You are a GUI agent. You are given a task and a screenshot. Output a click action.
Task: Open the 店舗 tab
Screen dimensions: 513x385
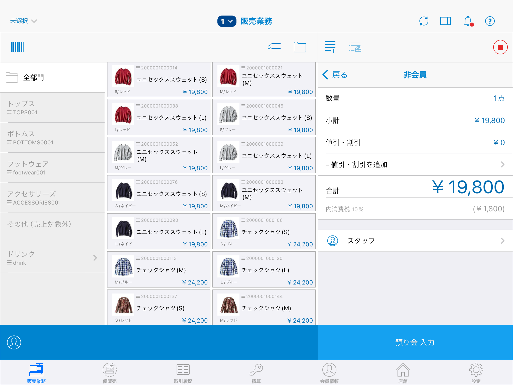coord(403,373)
